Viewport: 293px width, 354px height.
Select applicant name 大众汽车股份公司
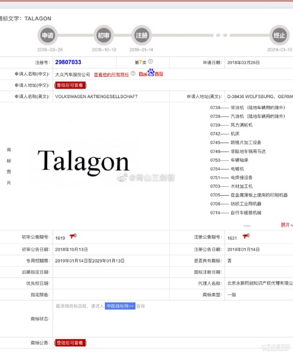coord(73,75)
